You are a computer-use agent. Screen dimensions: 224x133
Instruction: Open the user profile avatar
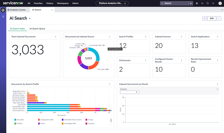[x=220, y=3]
